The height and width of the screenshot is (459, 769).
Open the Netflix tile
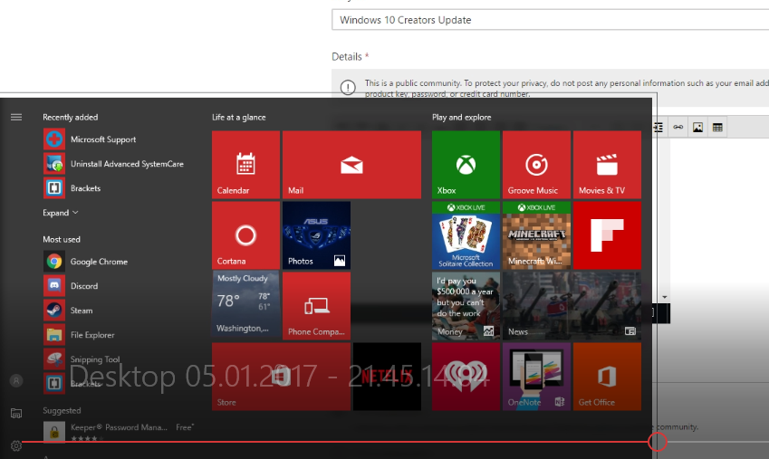(x=387, y=377)
